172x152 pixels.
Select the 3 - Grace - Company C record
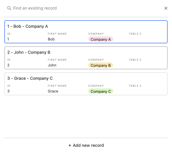[x=86, y=84]
